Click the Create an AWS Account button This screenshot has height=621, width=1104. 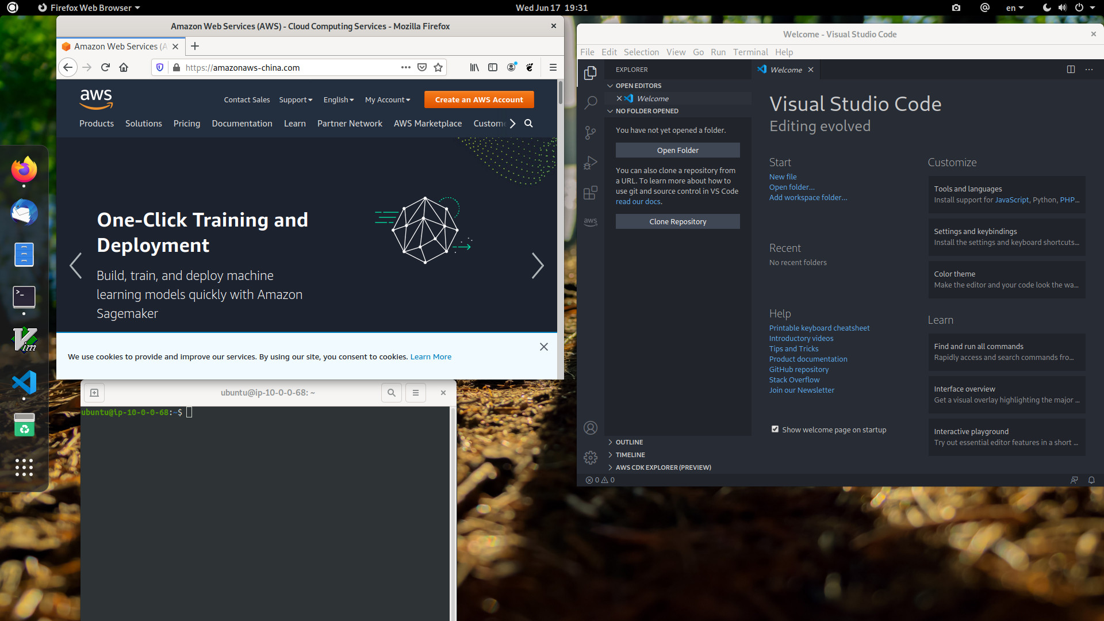point(479,99)
